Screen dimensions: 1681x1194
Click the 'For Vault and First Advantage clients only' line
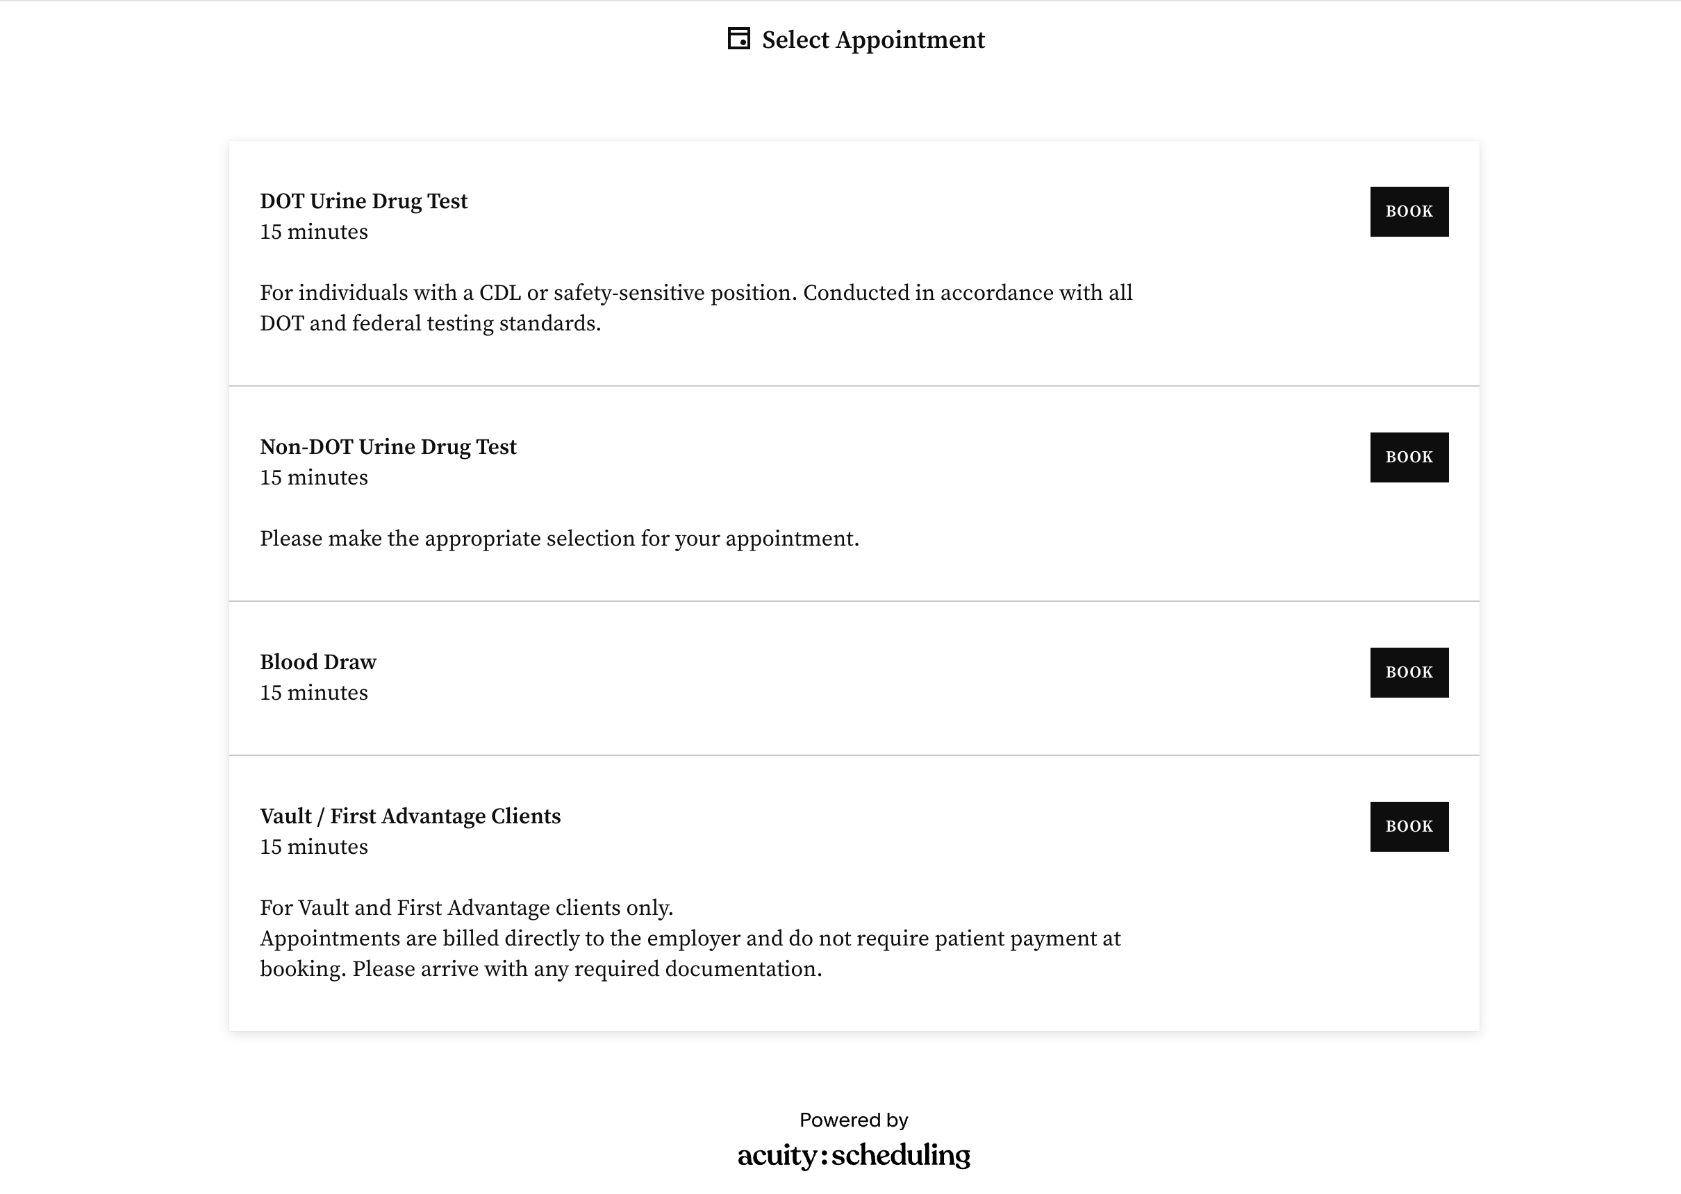tap(466, 908)
